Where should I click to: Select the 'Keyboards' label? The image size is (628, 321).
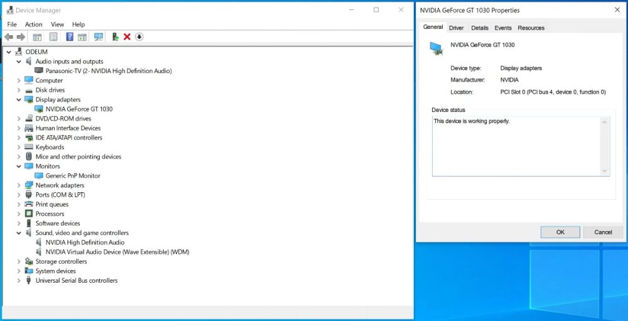[50, 147]
